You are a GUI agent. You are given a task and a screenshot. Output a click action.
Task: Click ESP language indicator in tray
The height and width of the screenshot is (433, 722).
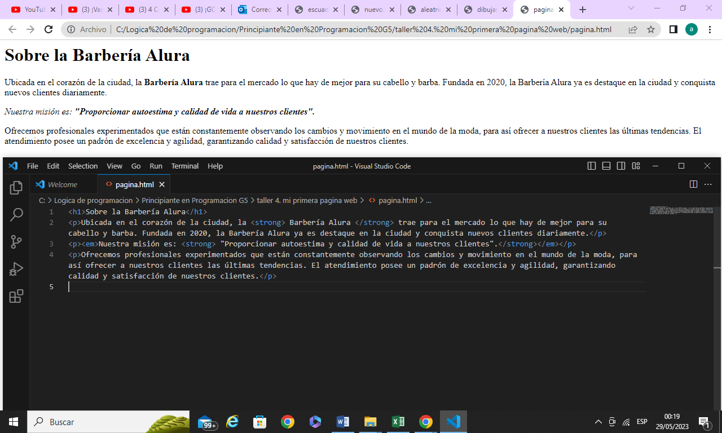(642, 422)
